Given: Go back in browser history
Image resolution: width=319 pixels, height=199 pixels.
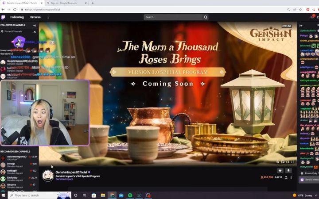Looking at the screenshot, I should point(3,10).
